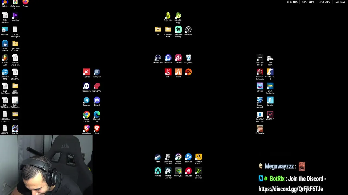Screen dimensions: 348x195
Task: Open the DOCS SCORUX folder
Action: click(x=15, y=88)
